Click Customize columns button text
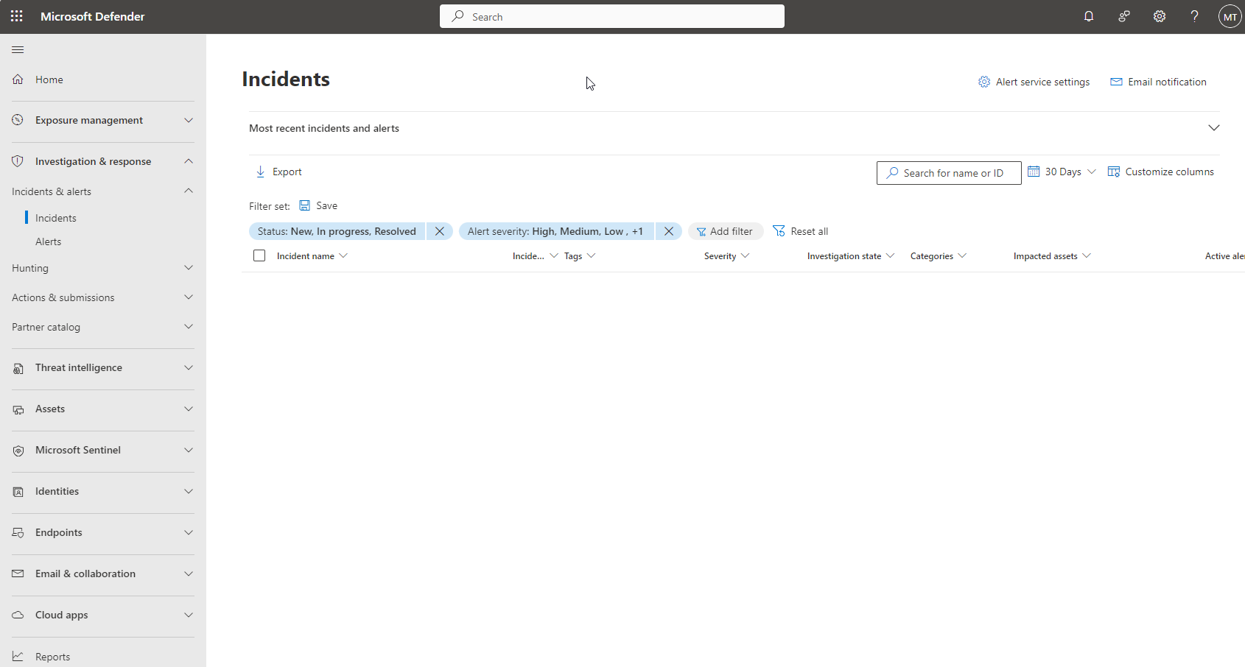This screenshot has height=667, width=1245. pyautogui.click(x=1170, y=172)
